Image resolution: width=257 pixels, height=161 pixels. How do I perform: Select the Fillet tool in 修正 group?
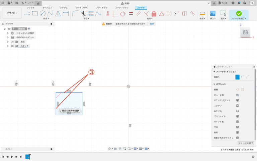click(75, 13)
